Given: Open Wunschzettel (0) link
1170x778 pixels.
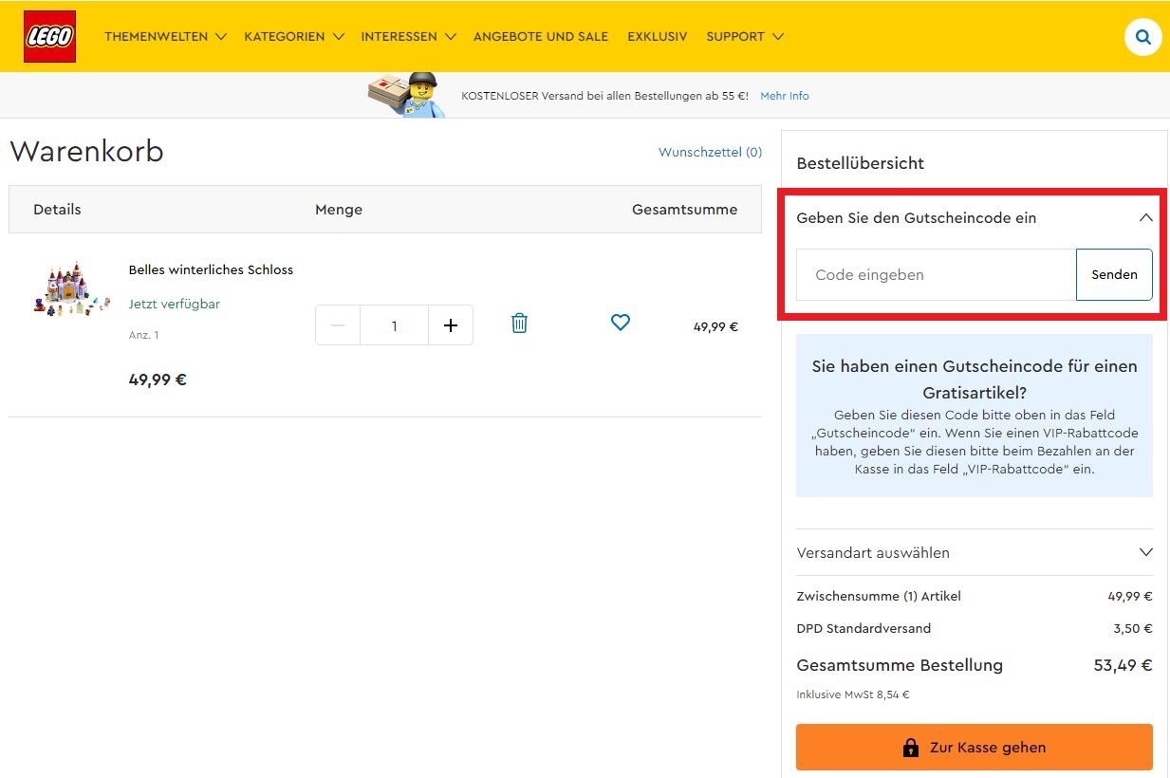Looking at the screenshot, I should (x=710, y=152).
